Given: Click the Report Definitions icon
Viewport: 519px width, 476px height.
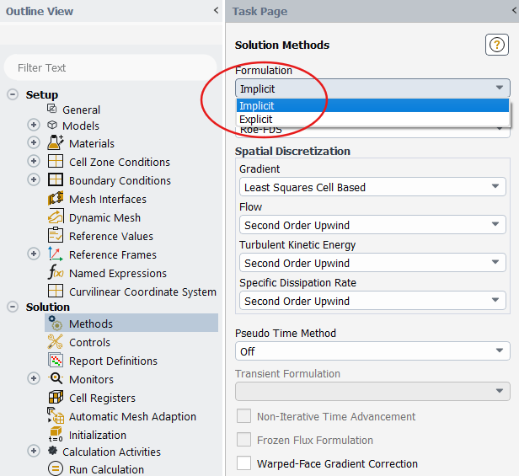Looking at the screenshot, I should 56,361.
